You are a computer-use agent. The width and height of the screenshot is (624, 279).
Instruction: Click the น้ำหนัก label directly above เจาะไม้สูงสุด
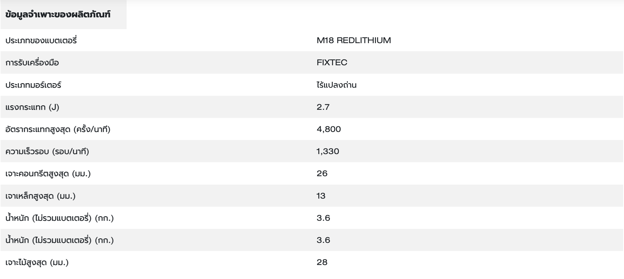click(60, 240)
